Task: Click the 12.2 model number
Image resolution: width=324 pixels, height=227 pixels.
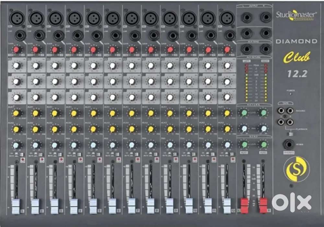Action: coord(297,74)
